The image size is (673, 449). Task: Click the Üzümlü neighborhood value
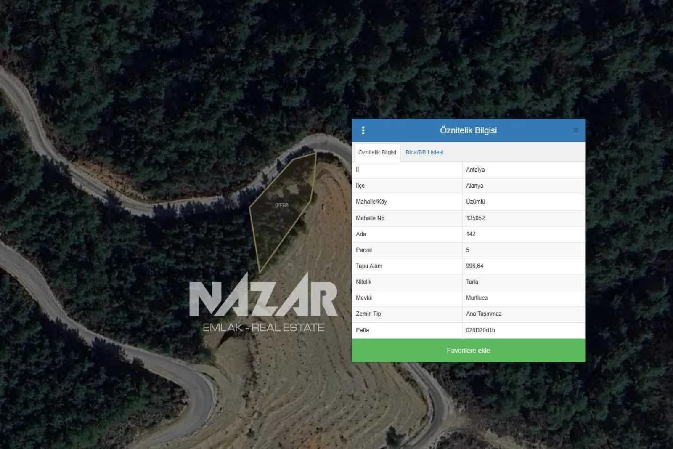click(x=475, y=202)
